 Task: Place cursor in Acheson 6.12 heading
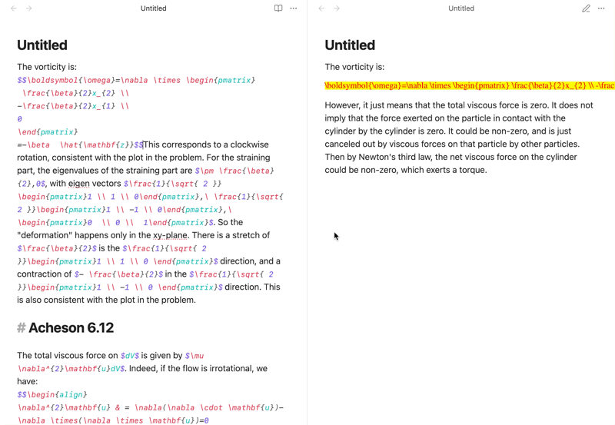pyautogui.click(x=71, y=328)
